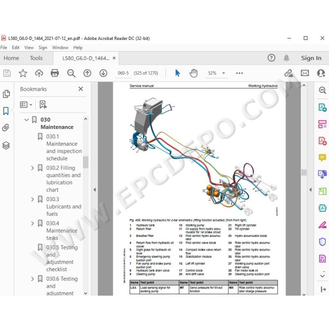Viewport: 329px width, 329px height.
Task: Show more tools in the right pane
Action: click(322, 275)
